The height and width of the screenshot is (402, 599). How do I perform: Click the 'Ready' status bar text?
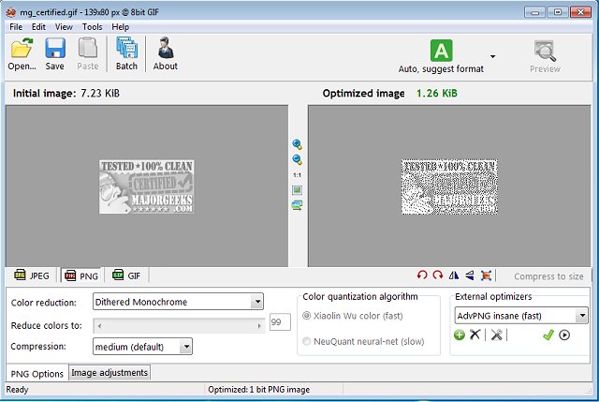pyautogui.click(x=17, y=390)
